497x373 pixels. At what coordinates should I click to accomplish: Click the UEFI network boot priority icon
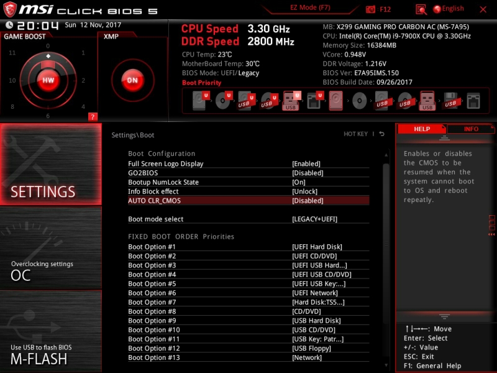pyautogui.click(x=315, y=101)
